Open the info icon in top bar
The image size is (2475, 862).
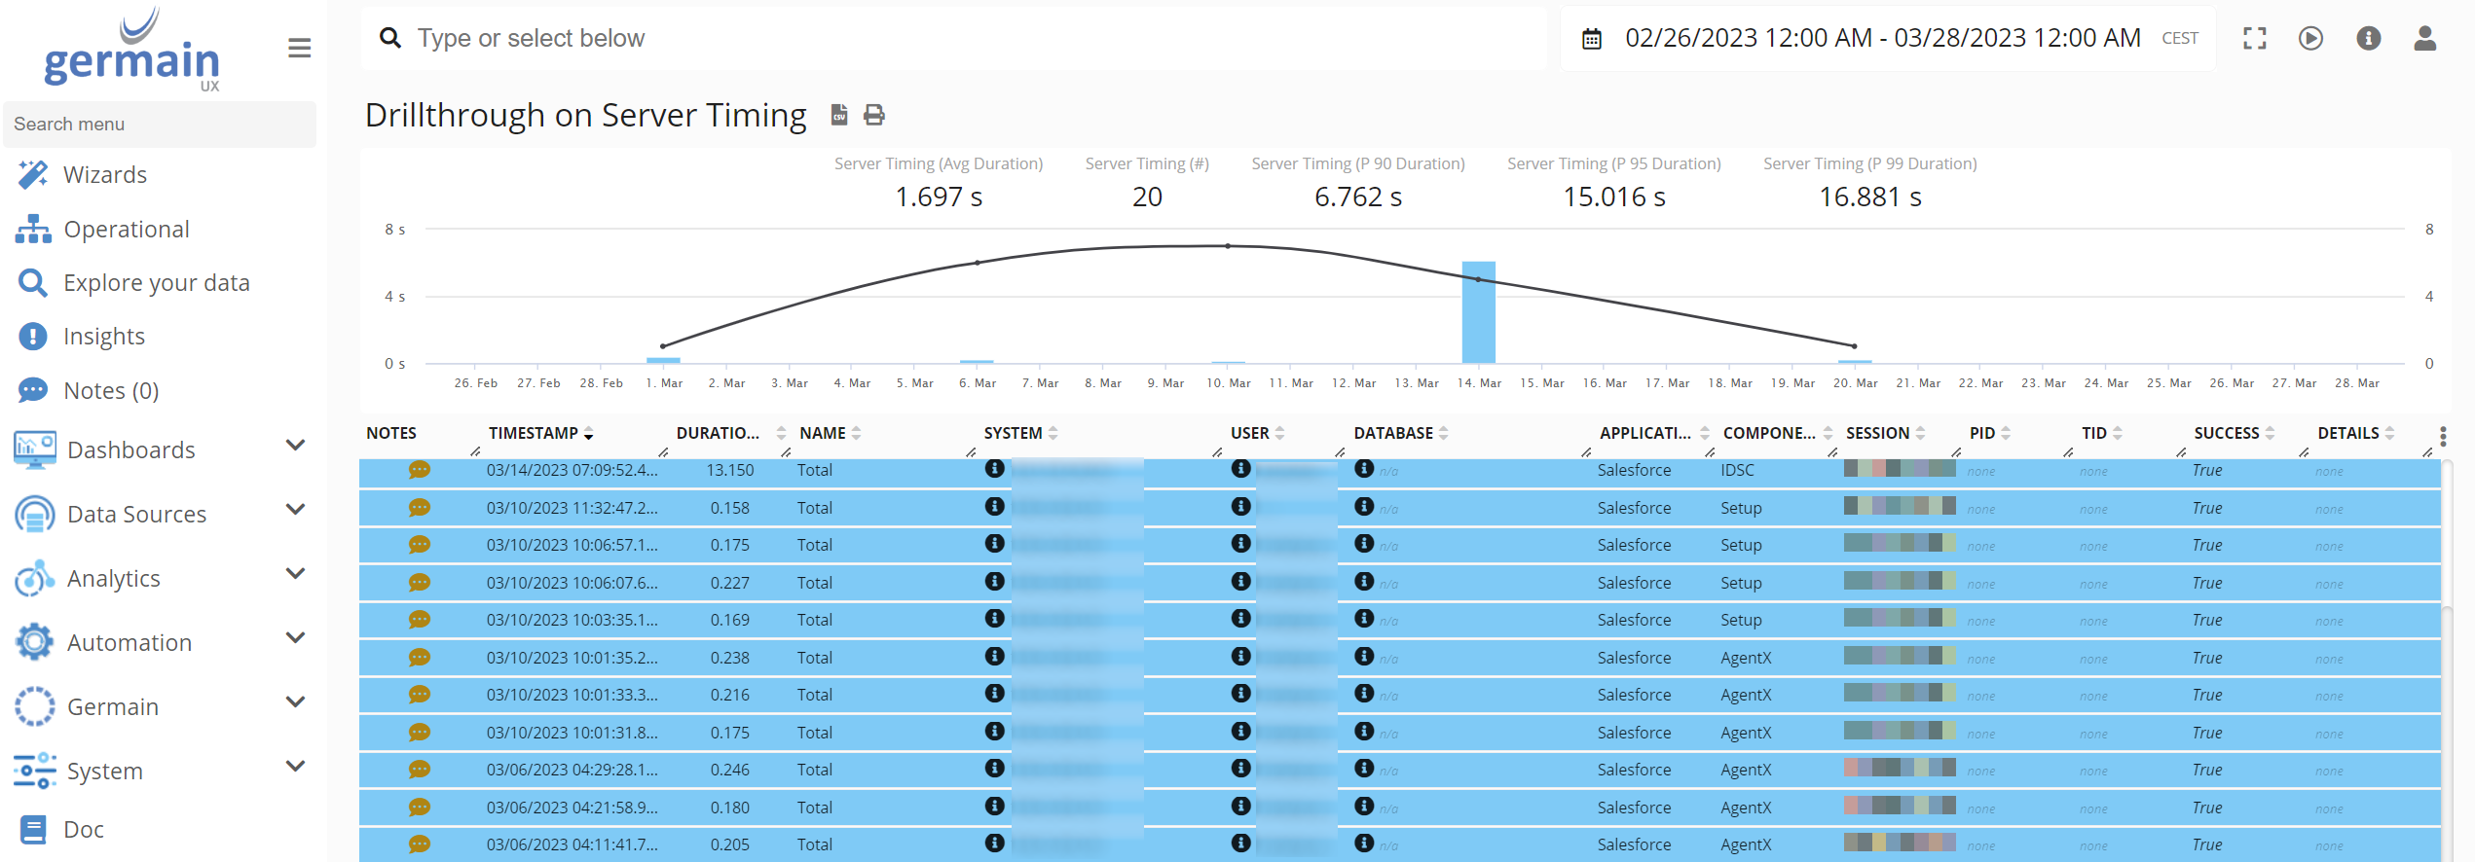coord(2368,38)
